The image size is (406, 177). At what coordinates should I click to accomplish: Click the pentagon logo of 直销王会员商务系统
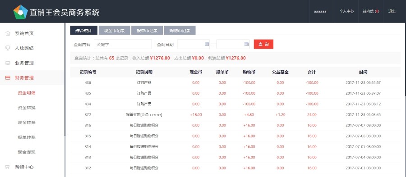[20, 12]
